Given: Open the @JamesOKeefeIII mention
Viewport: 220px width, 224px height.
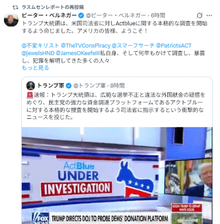Looking at the screenshot, I should tap(78, 53).
